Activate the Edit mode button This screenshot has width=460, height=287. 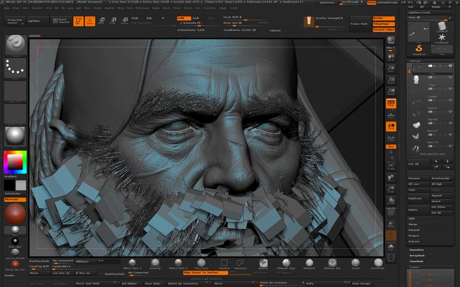[77, 21]
